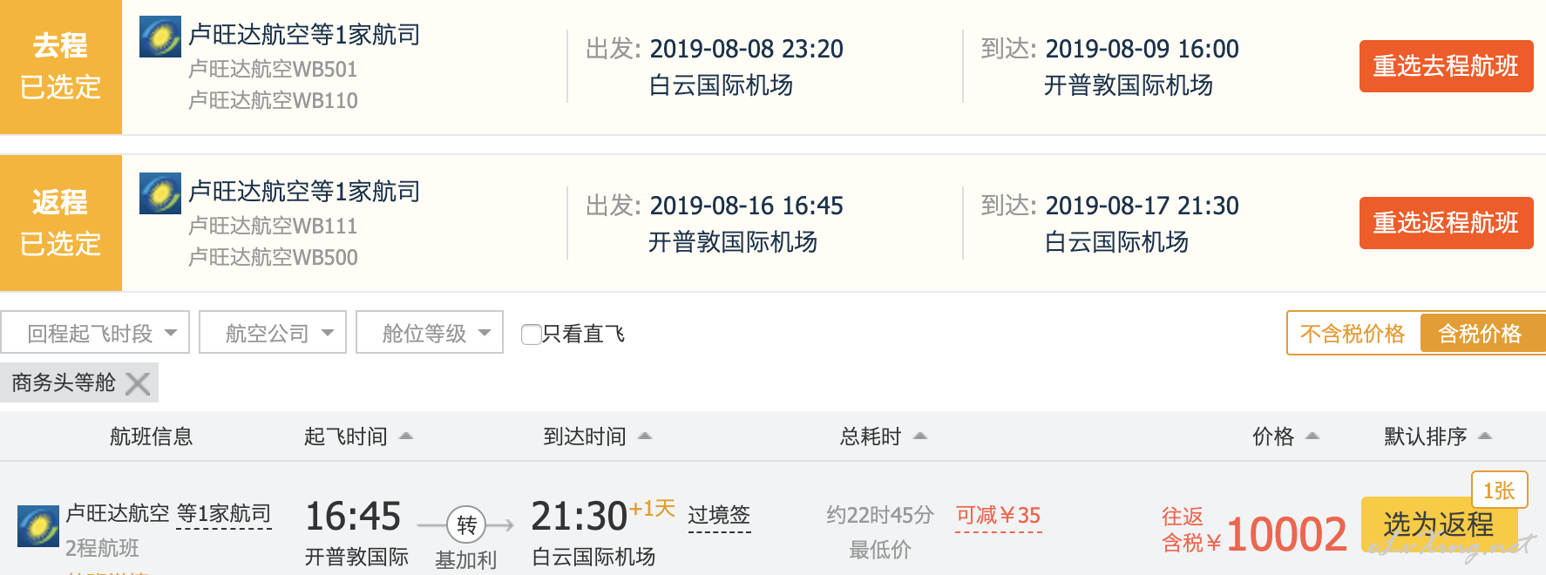Sort by 价格 arrow
The height and width of the screenshot is (575, 1546).
point(1312,436)
